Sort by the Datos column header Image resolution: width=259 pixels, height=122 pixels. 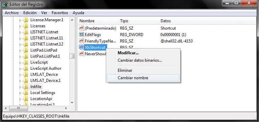[x=207, y=21]
